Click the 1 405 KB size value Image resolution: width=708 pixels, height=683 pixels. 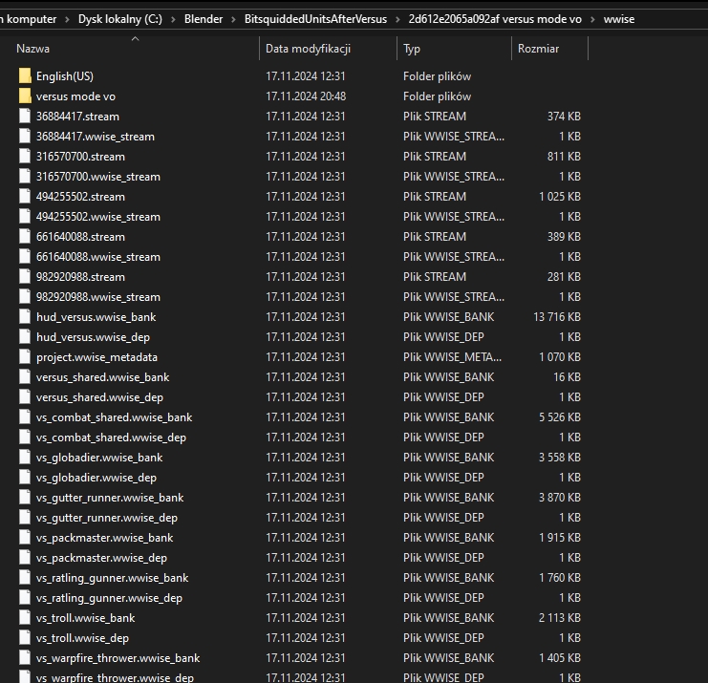pyautogui.click(x=560, y=658)
